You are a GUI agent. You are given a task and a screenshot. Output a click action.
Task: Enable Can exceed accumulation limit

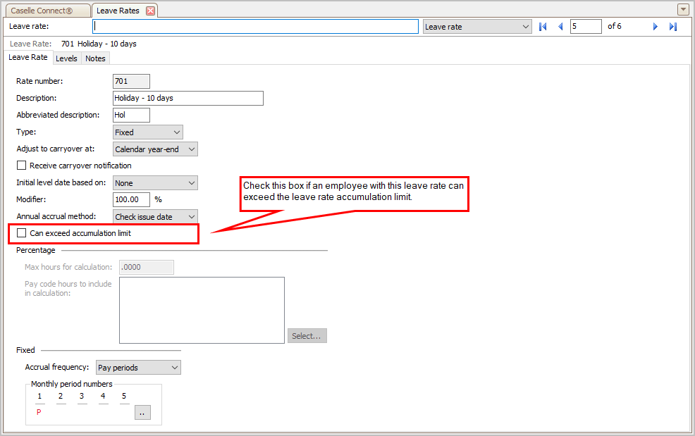pyautogui.click(x=21, y=232)
